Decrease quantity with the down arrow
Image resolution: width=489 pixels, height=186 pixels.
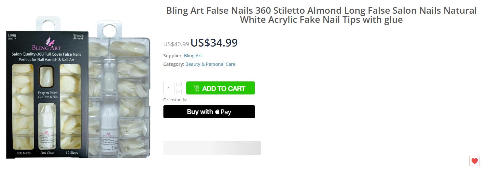point(179,92)
